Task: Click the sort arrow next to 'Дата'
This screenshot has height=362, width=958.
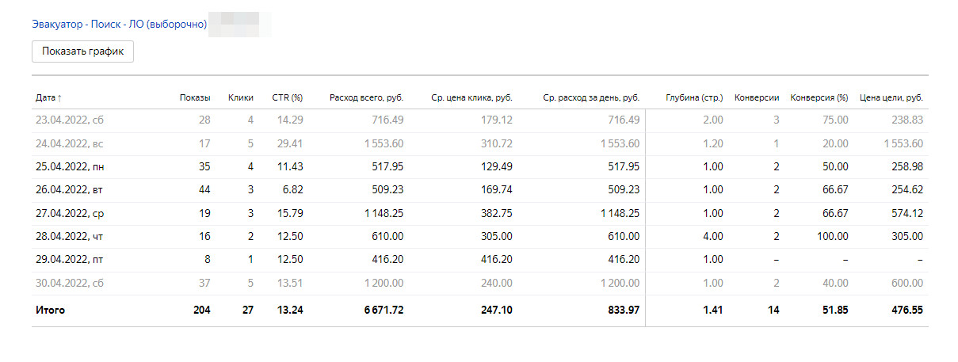Action: coord(59,98)
